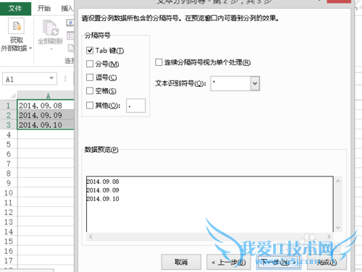The image size is (362, 272).
Task: Click the Back (上一步) button
Action: coord(228,262)
